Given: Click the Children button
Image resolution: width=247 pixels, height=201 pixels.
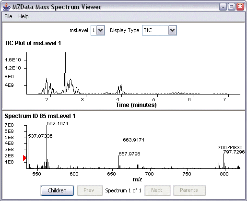Looking at the screenshot, I should (x=57, y=190).
